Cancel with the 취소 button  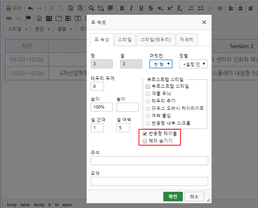(x=194, y=197)
